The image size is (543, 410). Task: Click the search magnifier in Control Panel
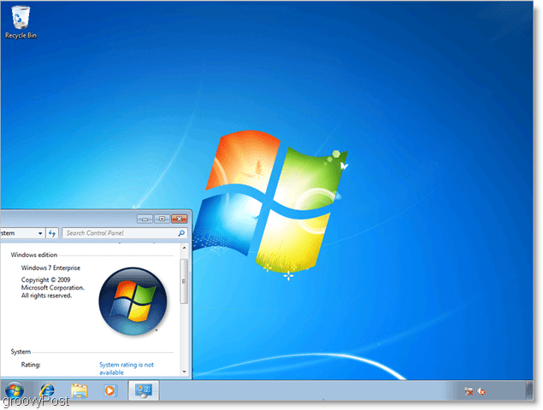(181, 233)
